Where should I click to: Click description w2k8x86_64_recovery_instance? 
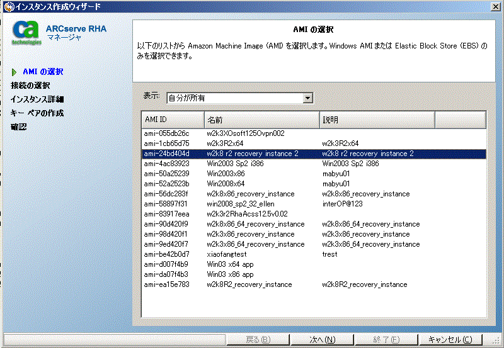(371, 225)
